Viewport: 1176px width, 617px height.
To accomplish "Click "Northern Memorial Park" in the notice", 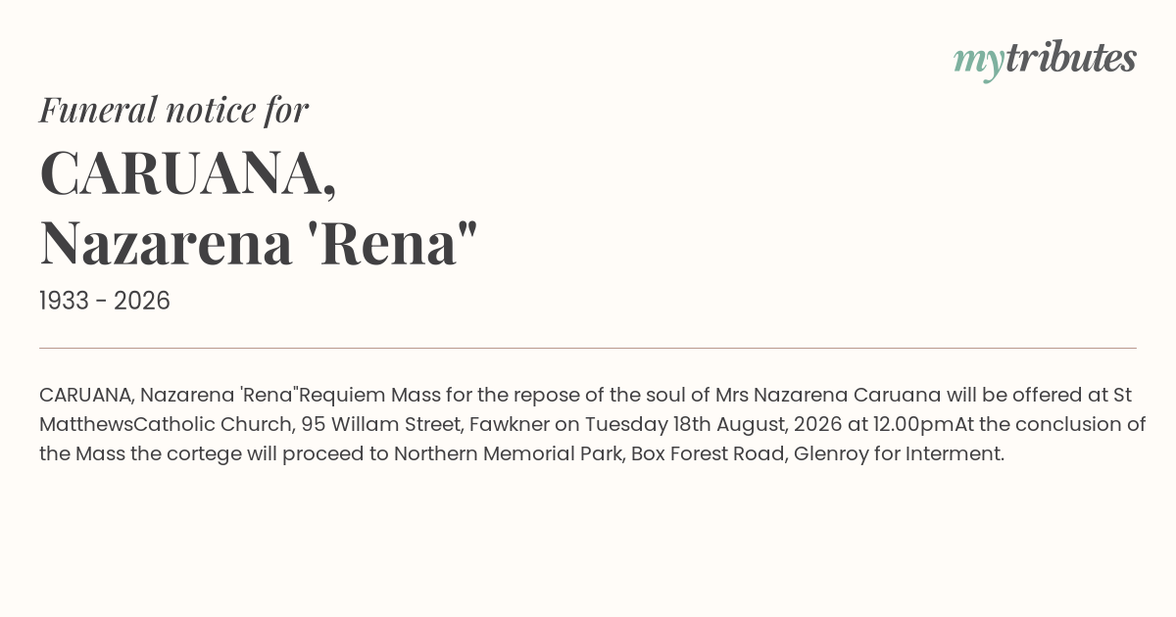I will pos(509,454).
